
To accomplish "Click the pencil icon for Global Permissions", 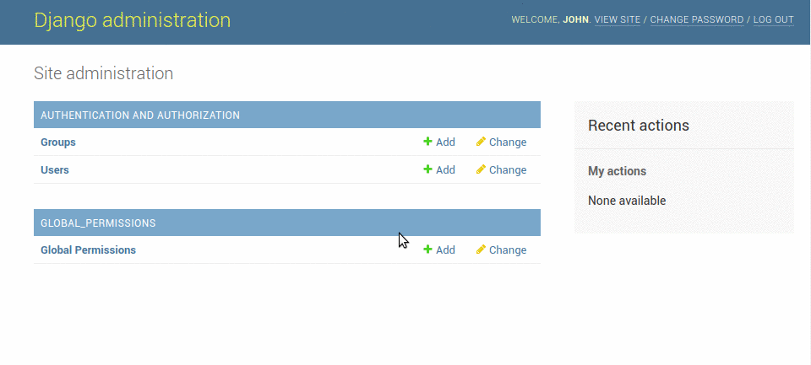I will [481, 250].
